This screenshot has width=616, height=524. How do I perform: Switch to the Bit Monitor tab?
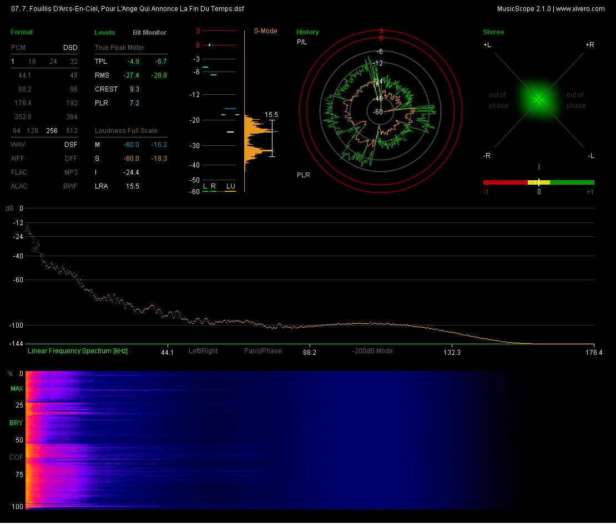(149, 33)
